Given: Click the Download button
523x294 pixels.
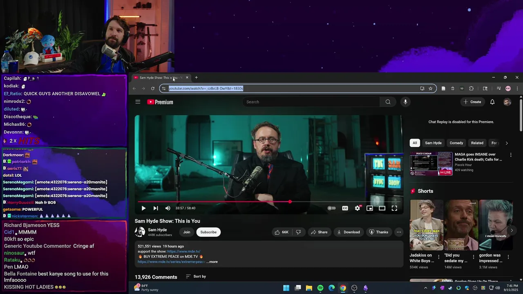Looking at the screenshot, I should [349, 232].
